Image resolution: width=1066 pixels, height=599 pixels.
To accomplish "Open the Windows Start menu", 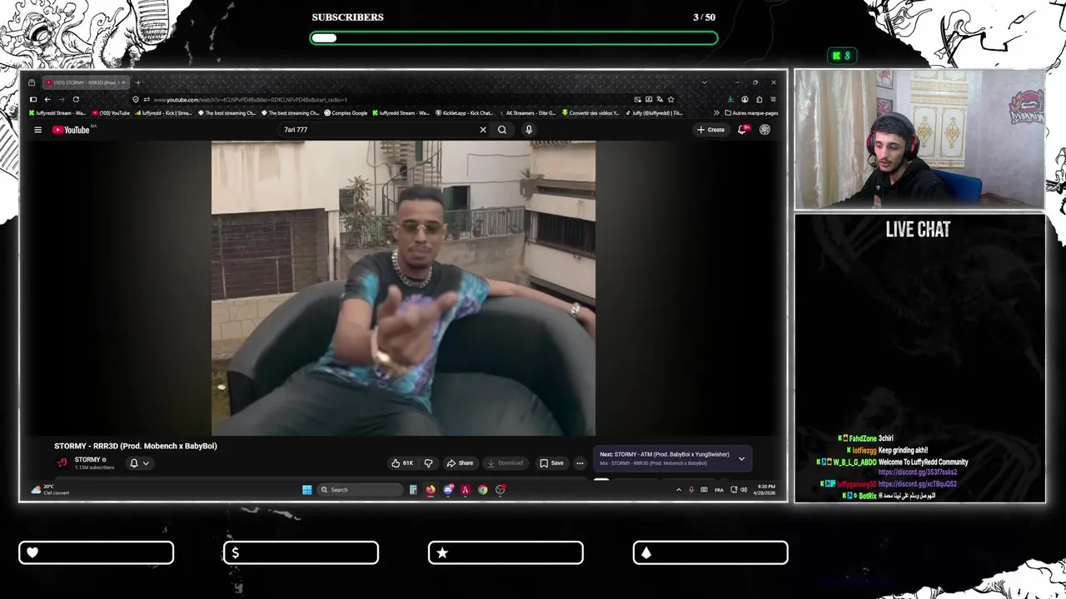I will point(307,490).
